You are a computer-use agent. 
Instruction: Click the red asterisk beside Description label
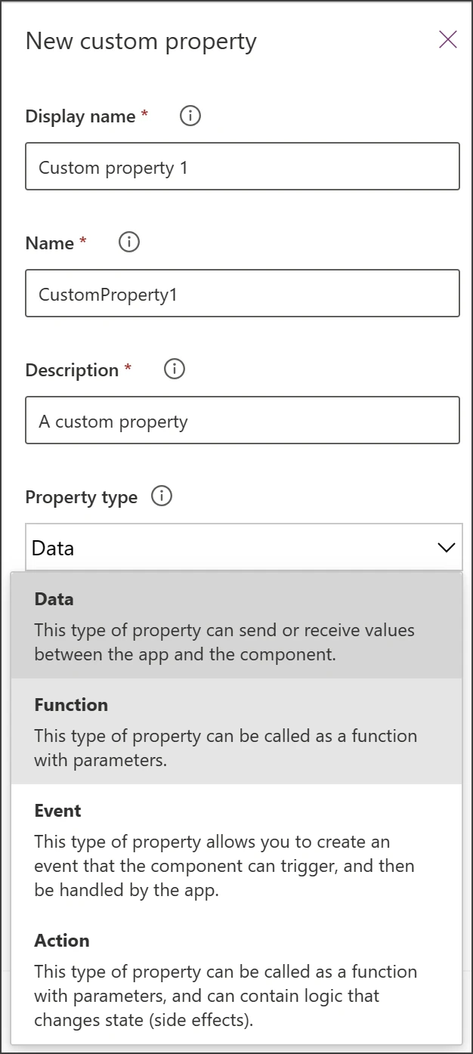pos(128,368)
